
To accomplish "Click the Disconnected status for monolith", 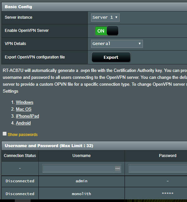I will 20,194.
